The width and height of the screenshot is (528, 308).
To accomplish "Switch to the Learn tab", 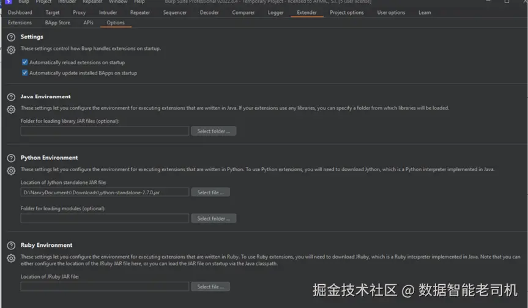I will (x=425, y=12).
